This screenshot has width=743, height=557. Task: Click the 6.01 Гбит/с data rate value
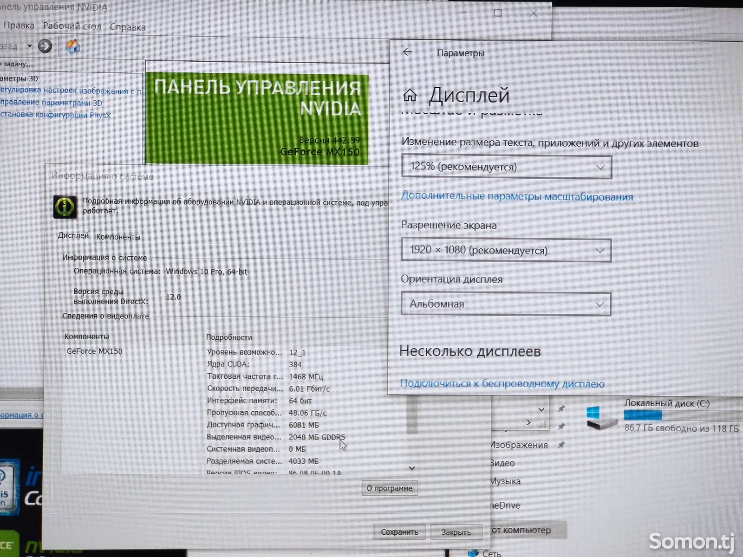(x=309, y=389)
